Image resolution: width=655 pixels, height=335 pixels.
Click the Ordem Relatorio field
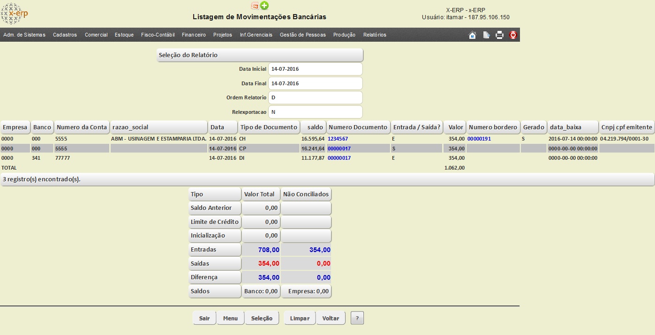coord(316,97)
